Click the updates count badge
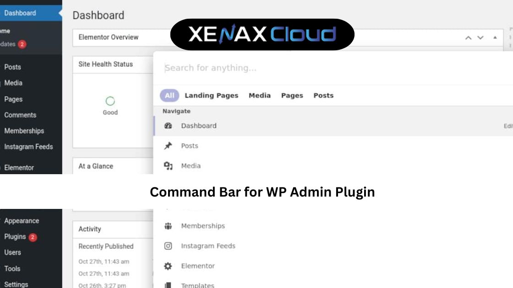513x288 pixels. 22,44
